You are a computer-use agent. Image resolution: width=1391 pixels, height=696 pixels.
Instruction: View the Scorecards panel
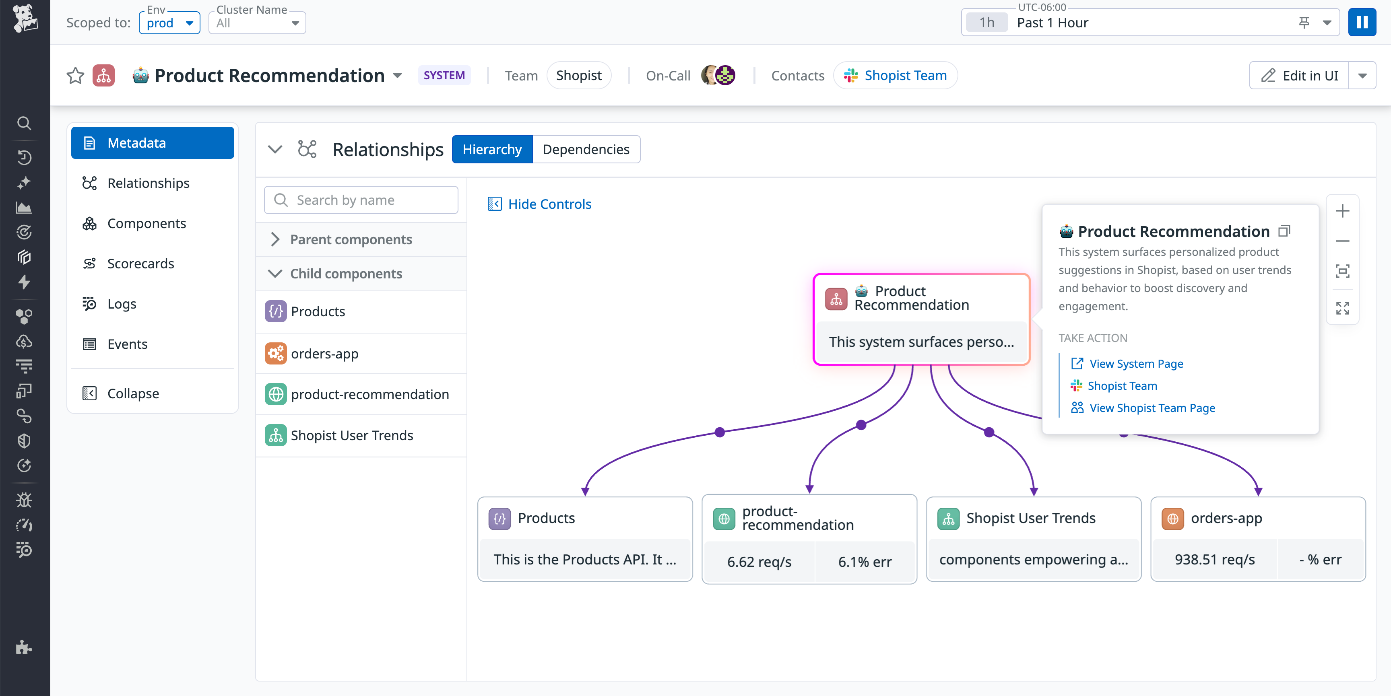coord(141,264)
